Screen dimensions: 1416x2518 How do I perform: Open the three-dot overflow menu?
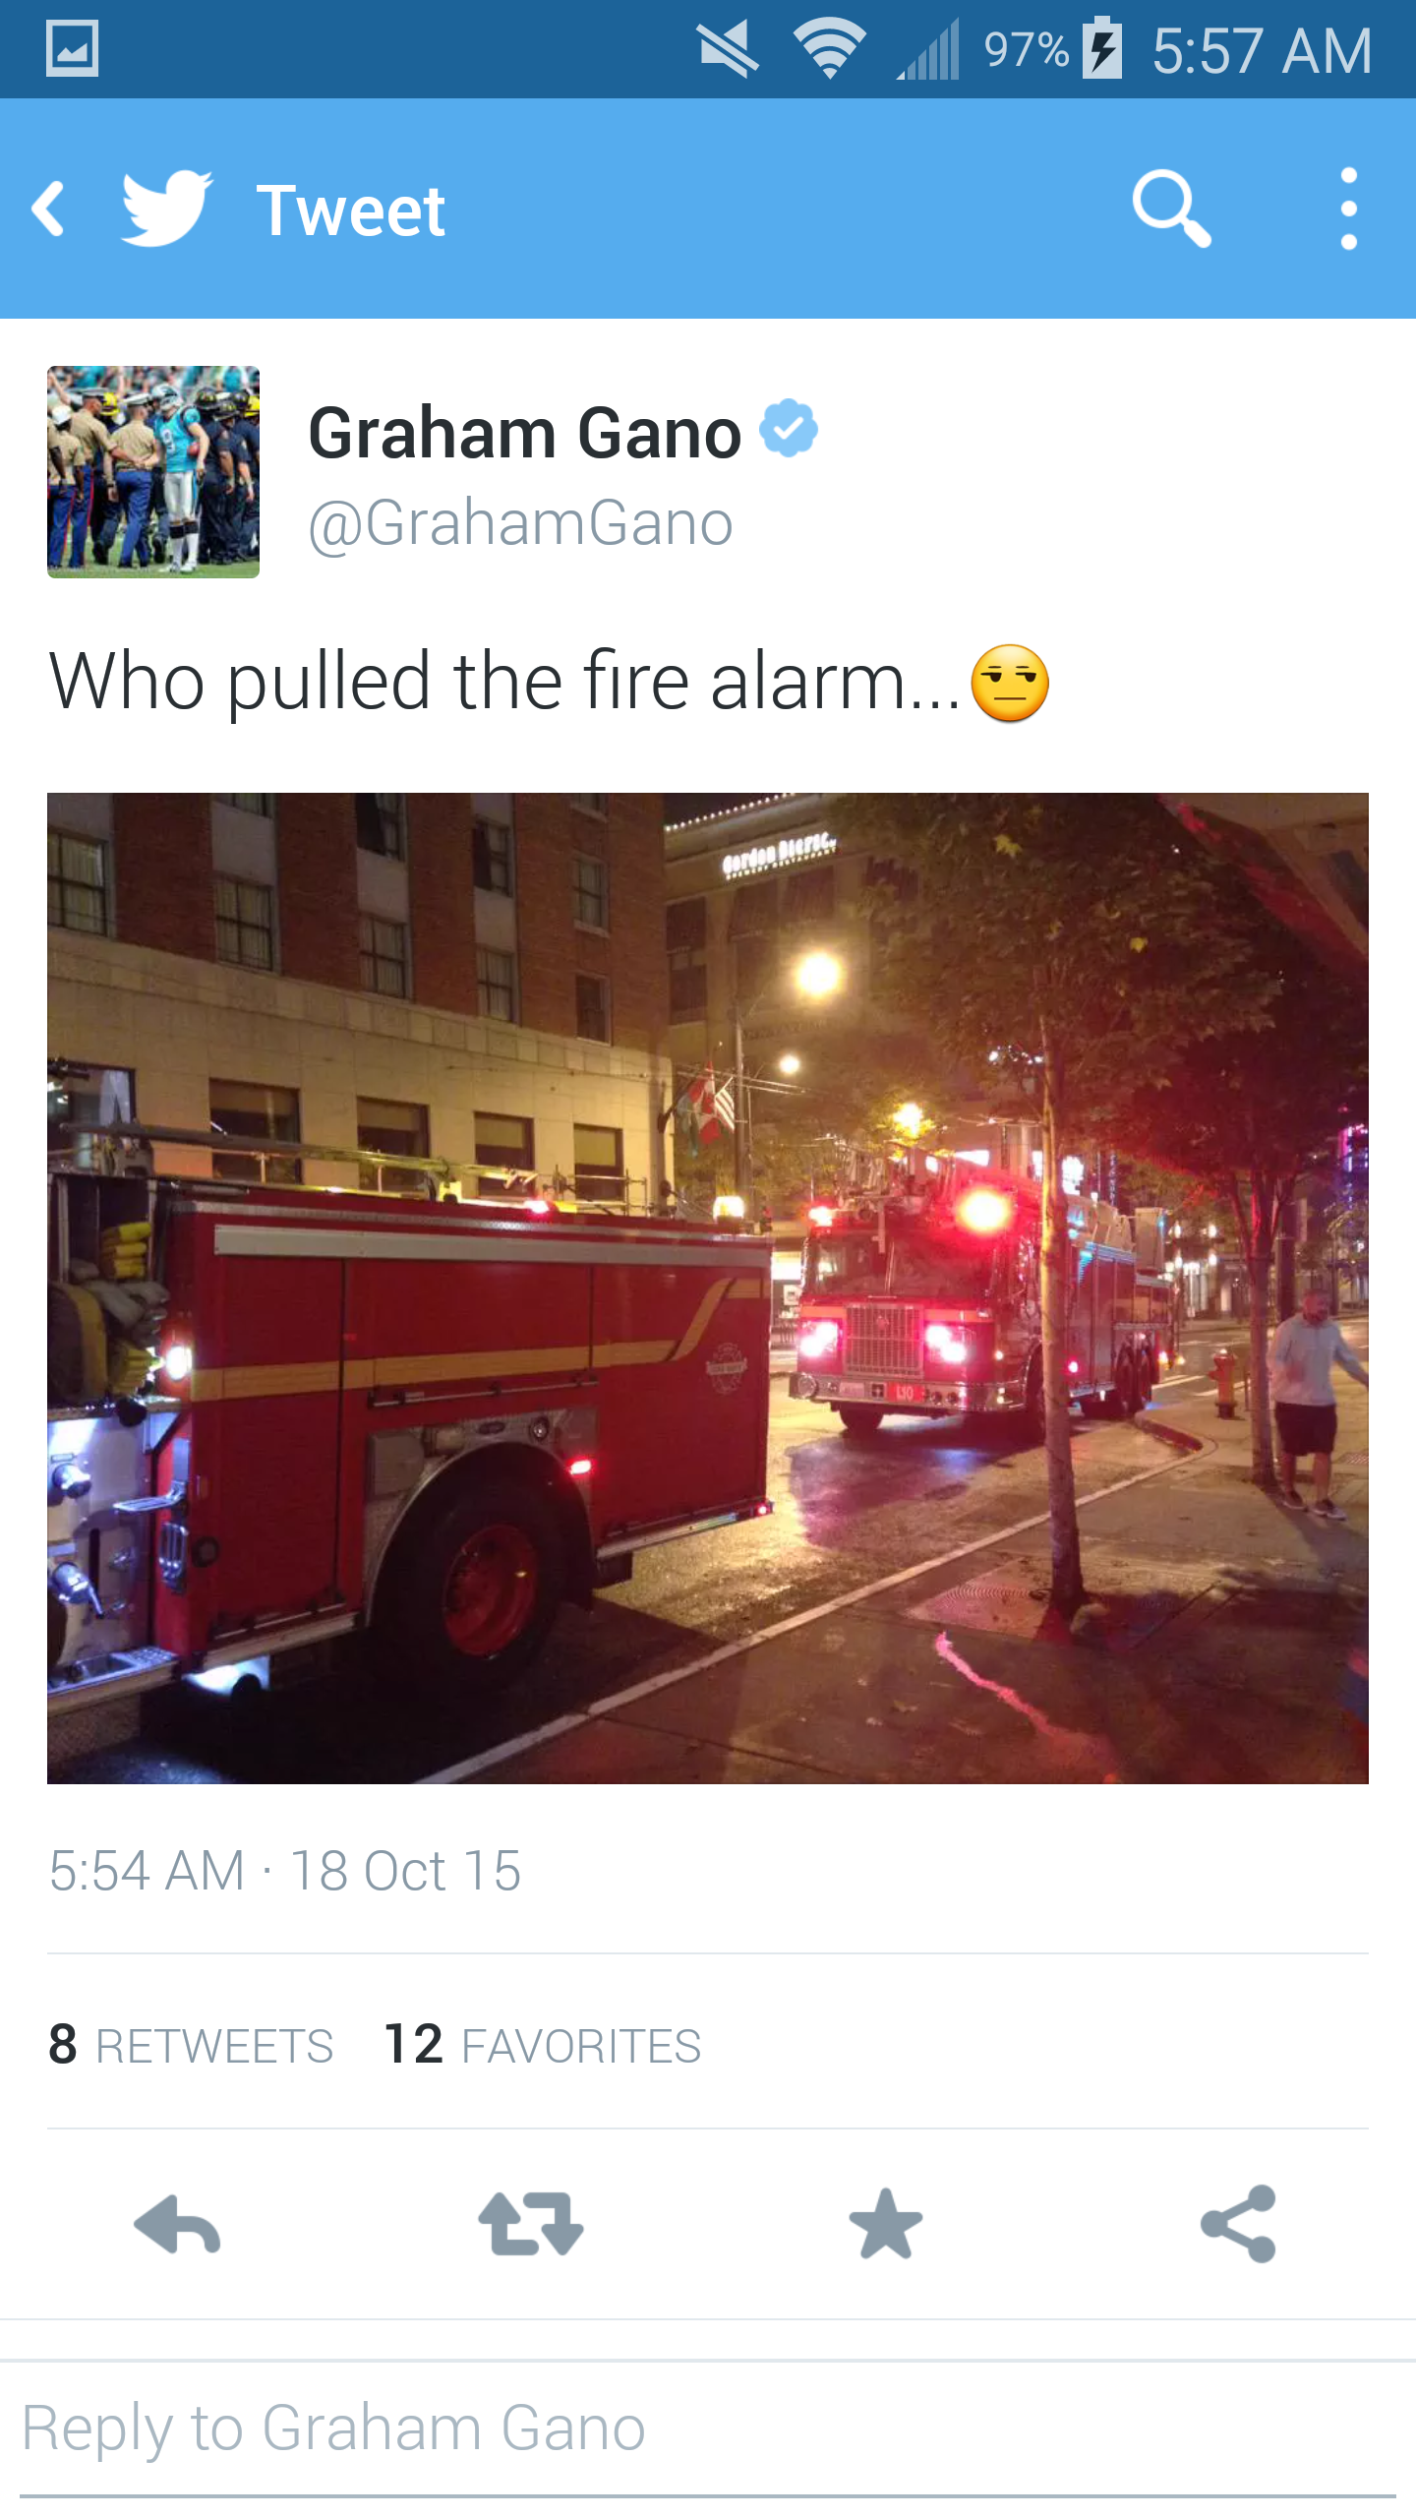click(x=1349, y=209)
